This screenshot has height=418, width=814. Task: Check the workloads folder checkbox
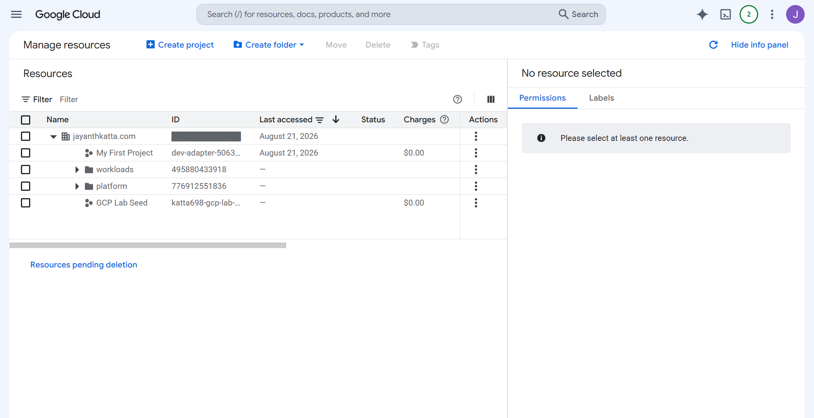pos(26,170)
